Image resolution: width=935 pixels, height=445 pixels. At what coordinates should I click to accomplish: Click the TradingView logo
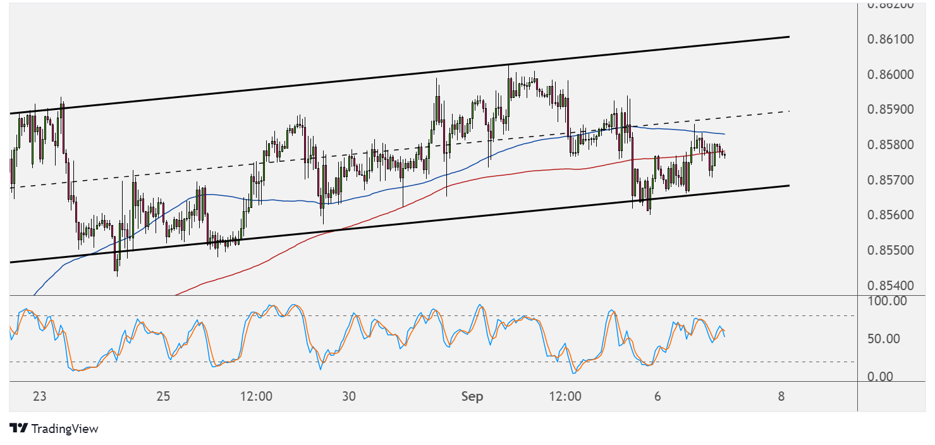54,429
